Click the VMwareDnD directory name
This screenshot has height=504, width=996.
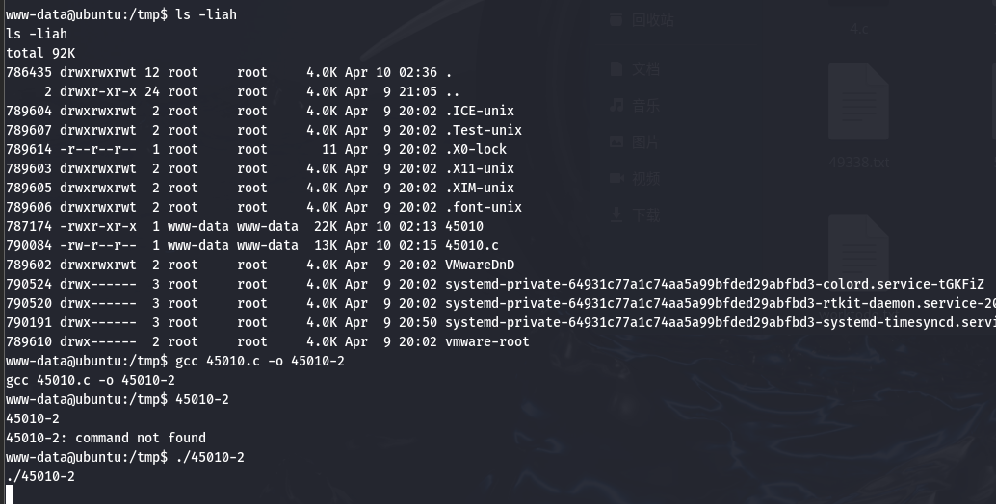click(x=480, y=265)
